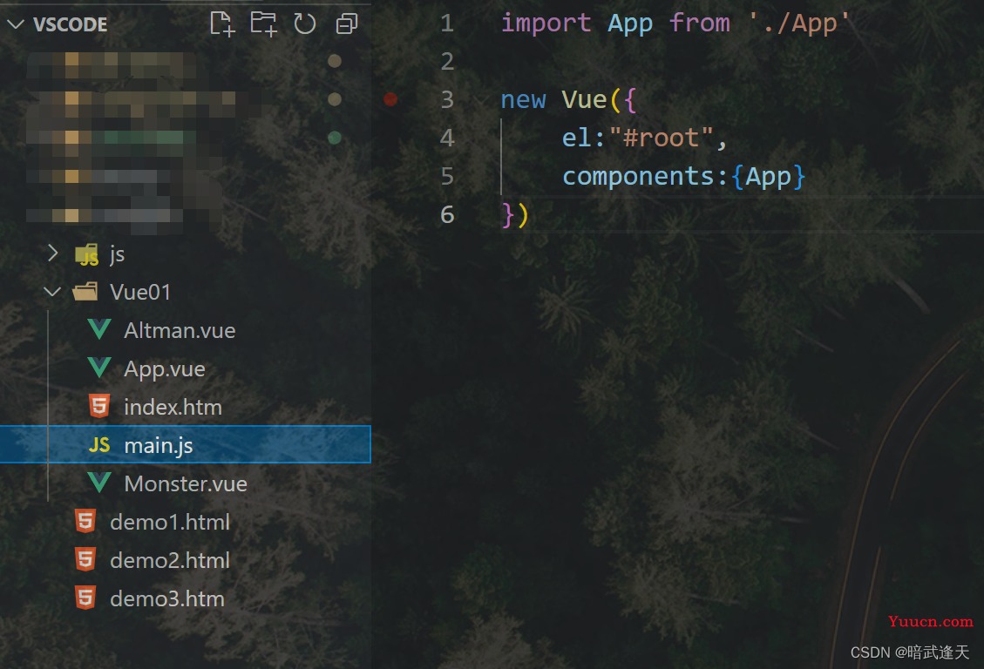984x669 pixels.
Task: Click the 'el' property on line 4
Action: [x=576, y=138]
